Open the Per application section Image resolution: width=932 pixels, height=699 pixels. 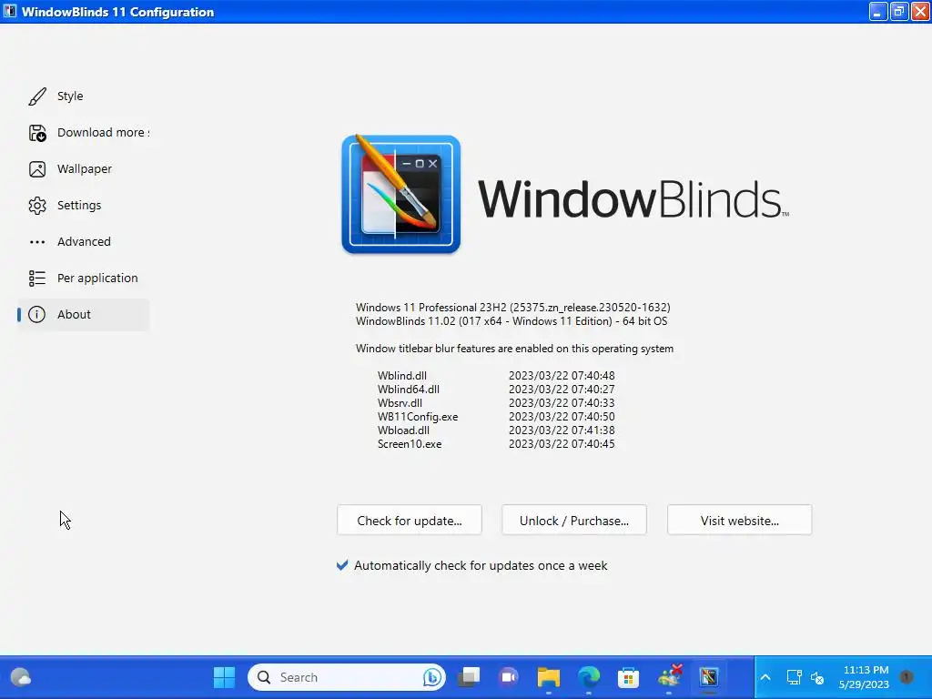[83, 279]
